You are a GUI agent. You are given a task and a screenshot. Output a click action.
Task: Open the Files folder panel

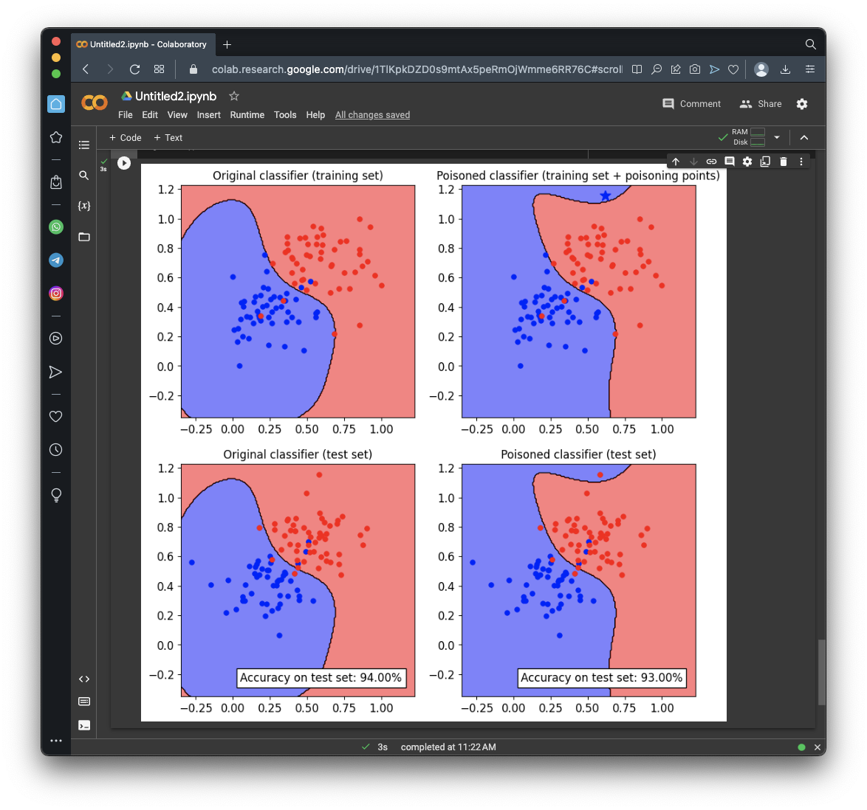[84, 237]
